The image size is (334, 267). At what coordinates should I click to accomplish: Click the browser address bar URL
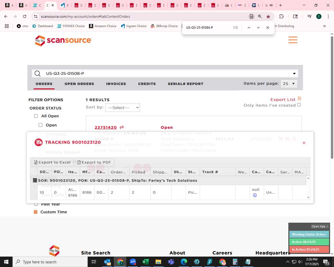[85, 16]
